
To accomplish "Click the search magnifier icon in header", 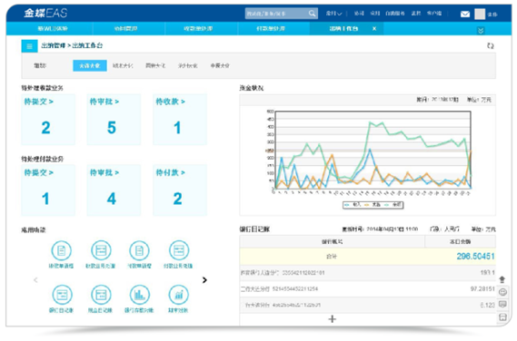I will 312,14.
